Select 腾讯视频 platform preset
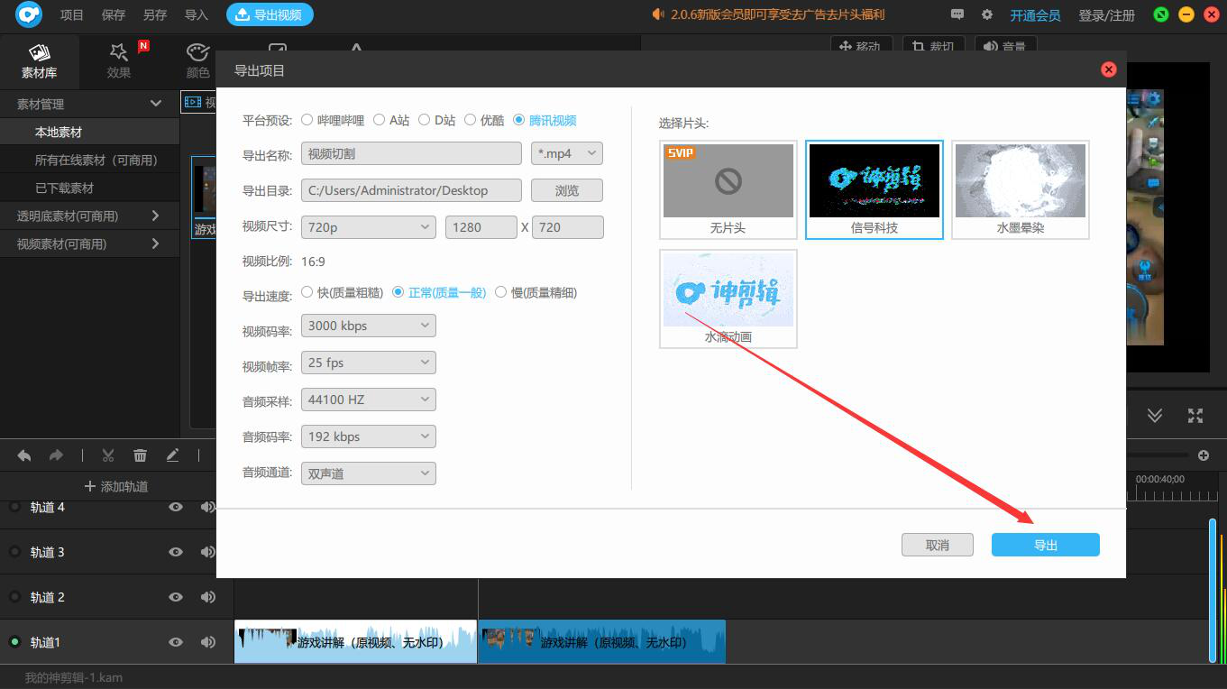 [x=545, y=120]
